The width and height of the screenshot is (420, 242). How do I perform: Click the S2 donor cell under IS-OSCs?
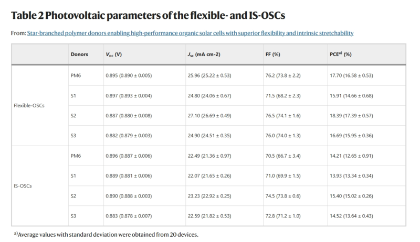(73, 195)
